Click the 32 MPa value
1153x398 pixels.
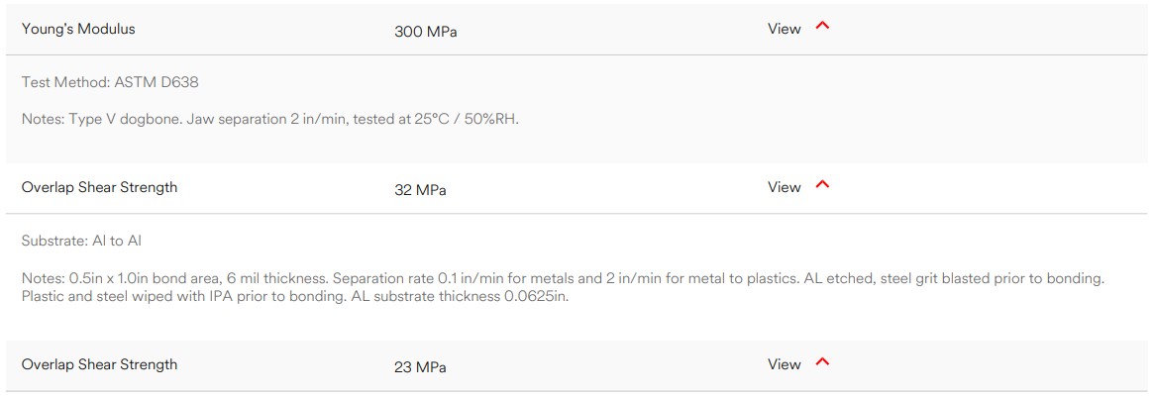point(420,190)
